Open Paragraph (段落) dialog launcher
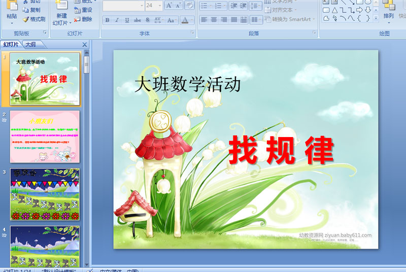406x272 pixels. (x=314, y=32)
